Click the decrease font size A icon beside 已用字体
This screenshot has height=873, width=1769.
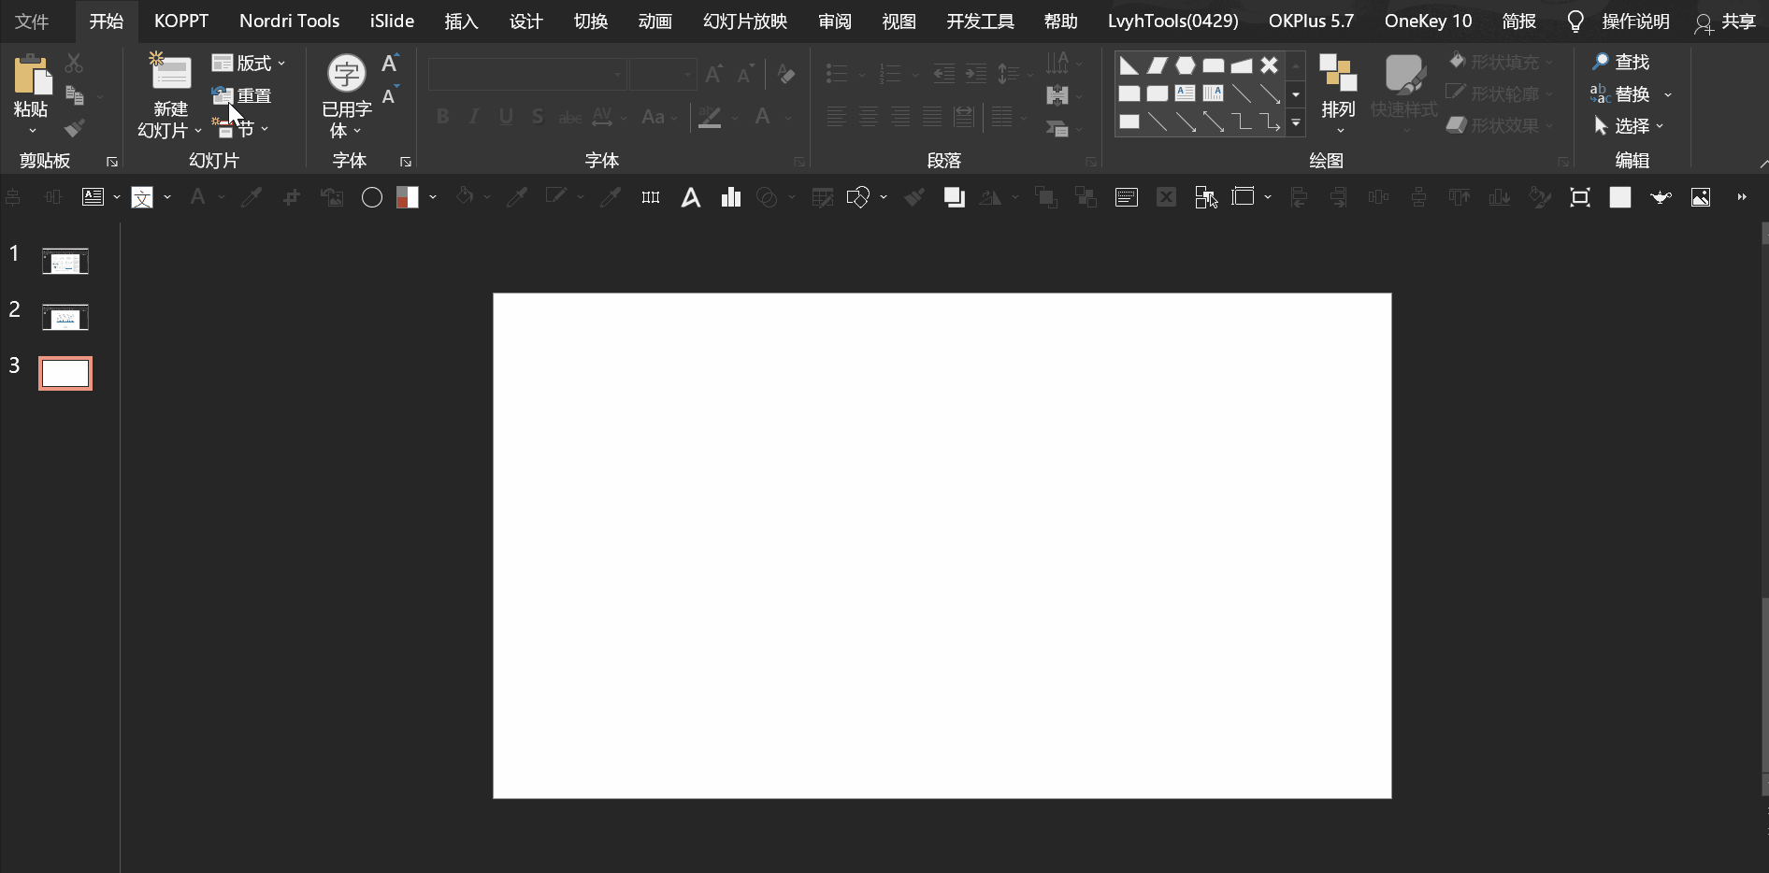[x=390, y=95]
